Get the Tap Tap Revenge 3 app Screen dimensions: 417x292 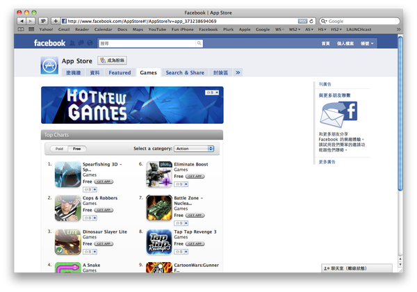pos(195,244)
